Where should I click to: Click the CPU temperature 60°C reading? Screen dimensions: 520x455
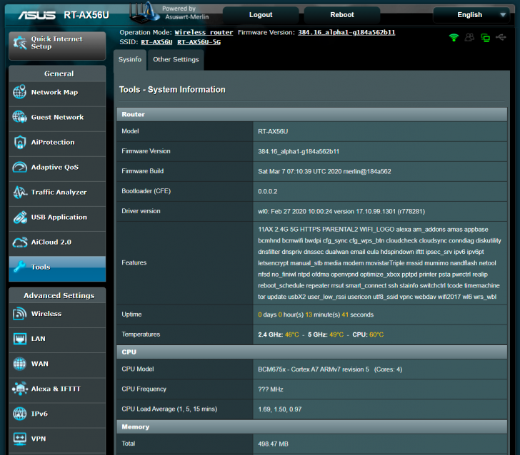tap(376, 334)
